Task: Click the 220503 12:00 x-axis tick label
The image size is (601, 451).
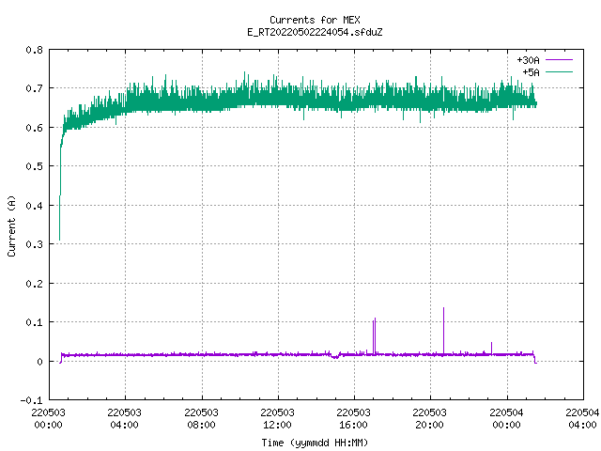Action: pyautogui.click(x=277, y=418)
